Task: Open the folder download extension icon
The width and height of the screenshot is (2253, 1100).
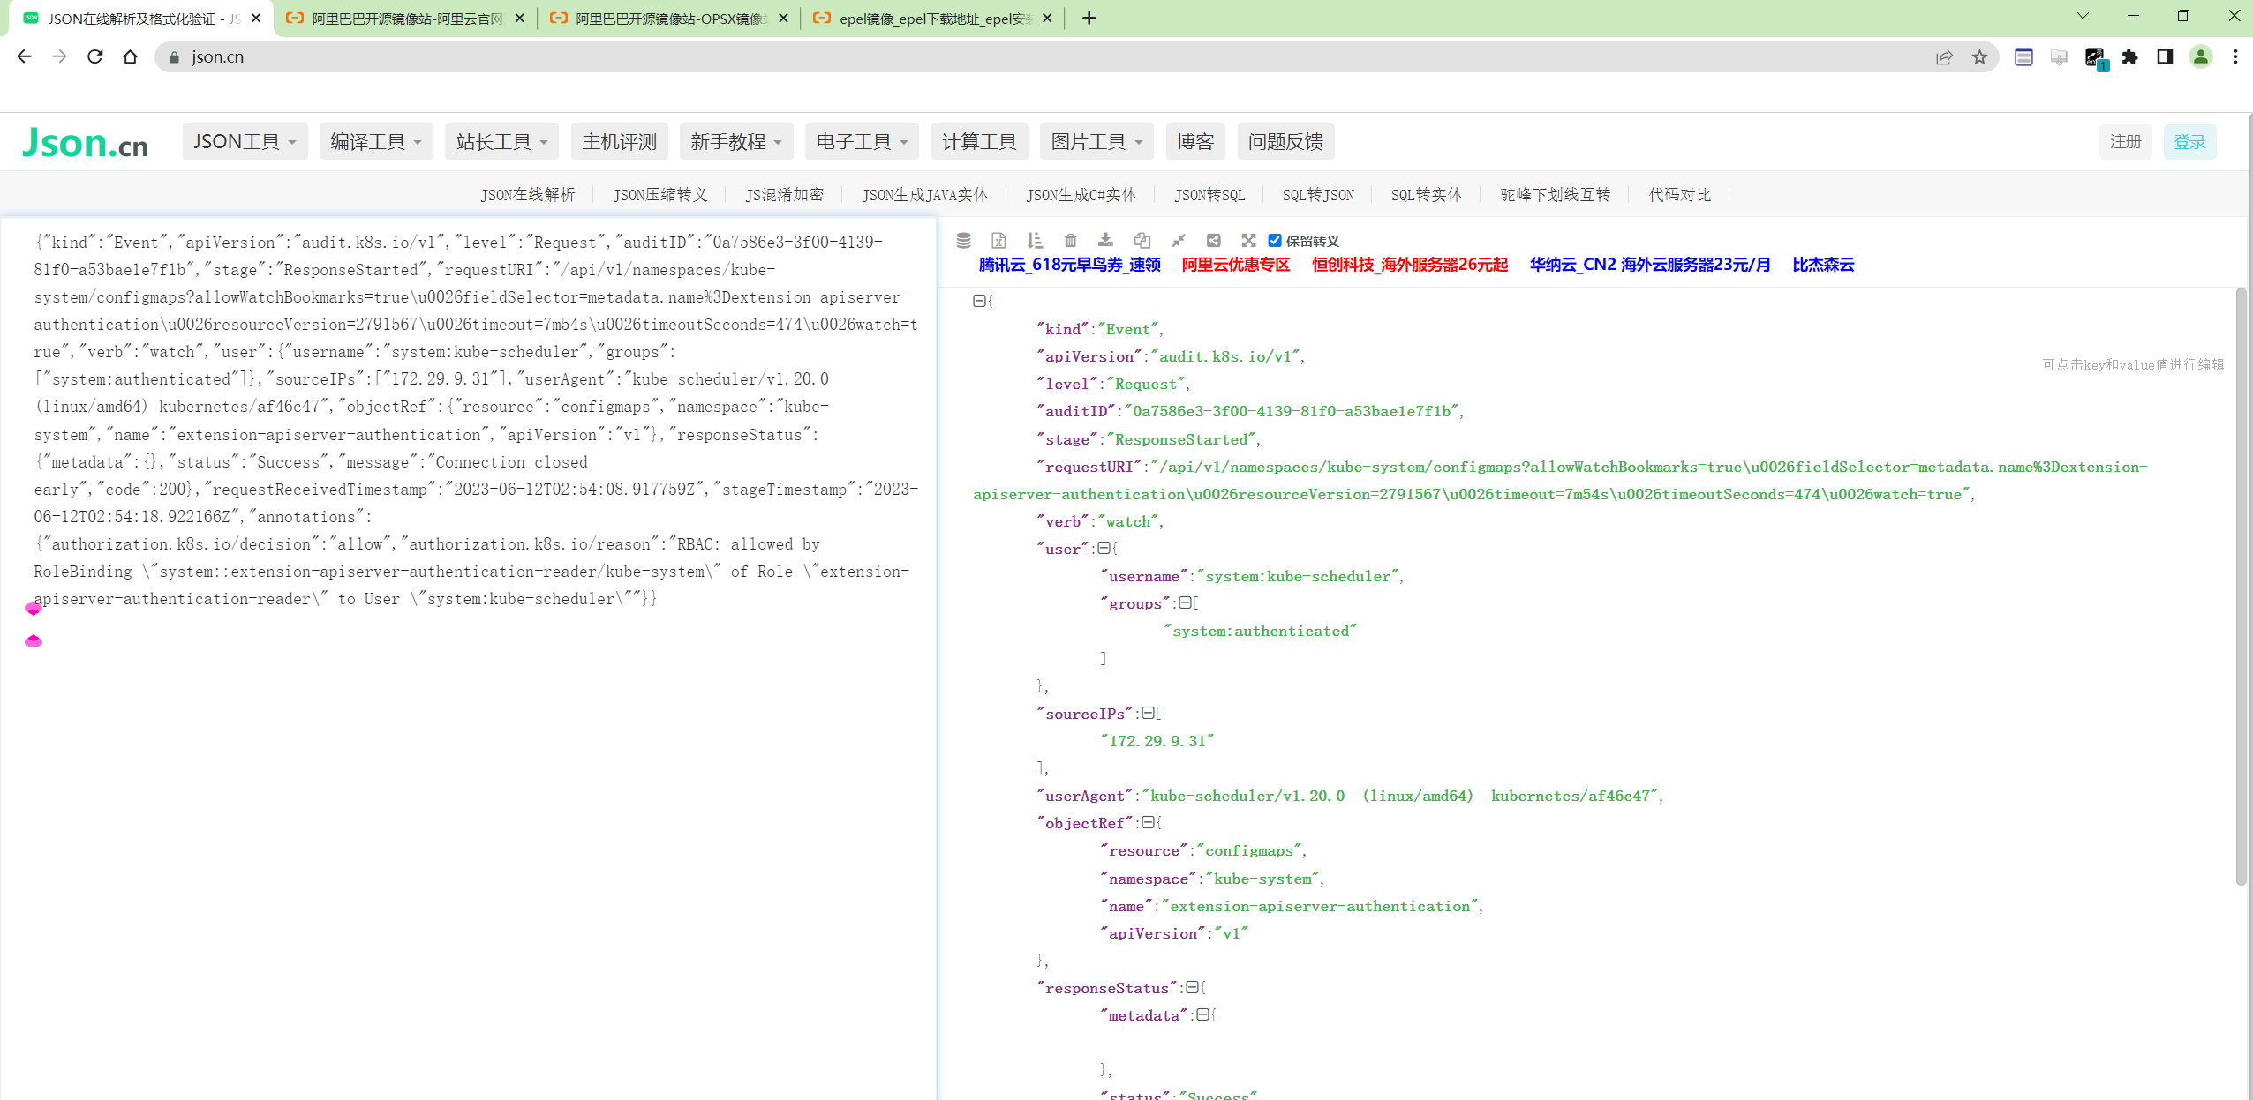Action: (x=2059, y=56)
